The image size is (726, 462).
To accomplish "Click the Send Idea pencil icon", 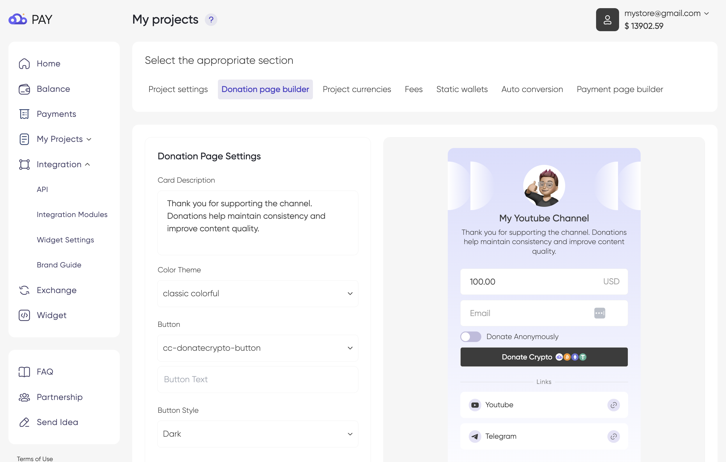I will 24,422.
